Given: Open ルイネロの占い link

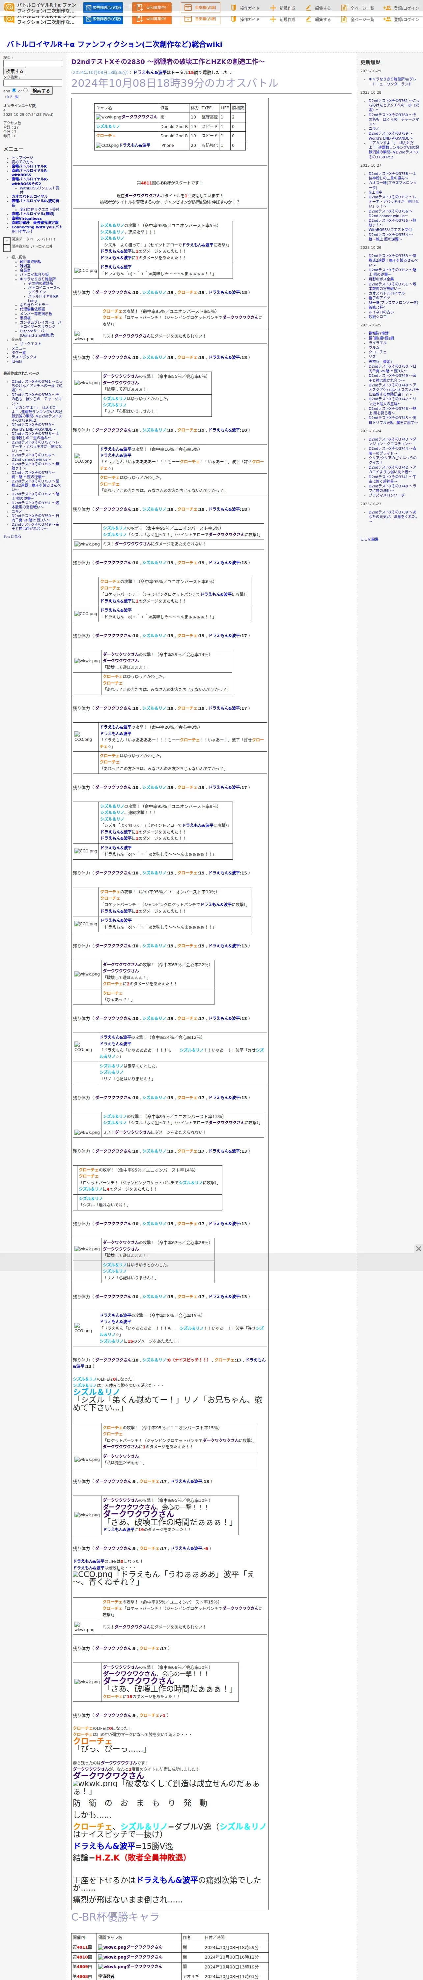Looking at the screenshot, I should point(381,312).
